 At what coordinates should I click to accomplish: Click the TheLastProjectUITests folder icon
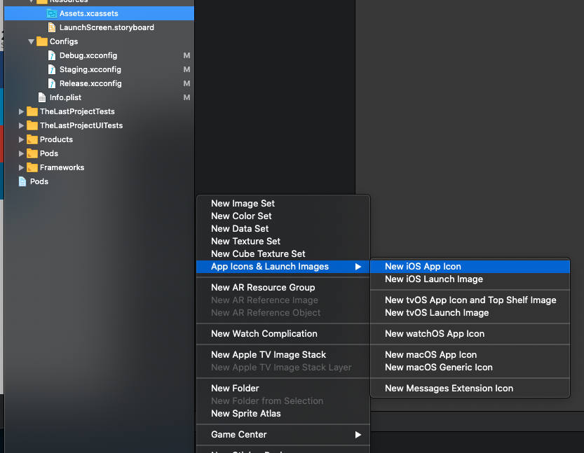(32, 125)
